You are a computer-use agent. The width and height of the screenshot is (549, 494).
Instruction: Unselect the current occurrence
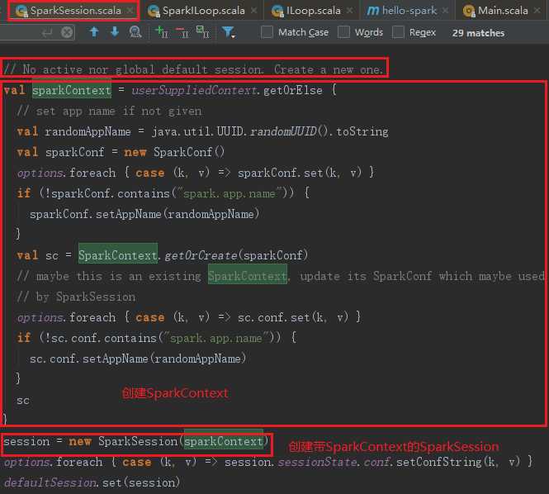[x=182, y=32]
